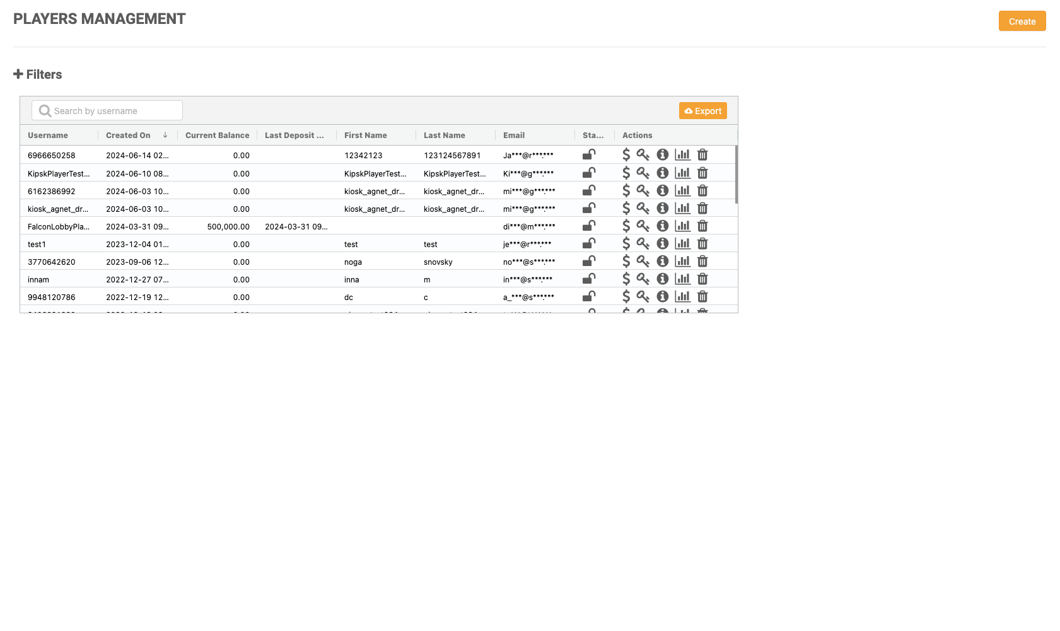Open info icon for player 6162386992
This screenshot has height=631, width=1060.
pyautogui.click(x=662, y=190)
